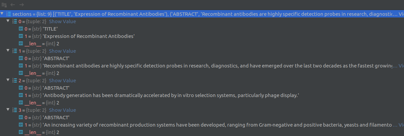Screen dimensions: 404x136
Task: Collapse tuple item 1
Action: 8,51
